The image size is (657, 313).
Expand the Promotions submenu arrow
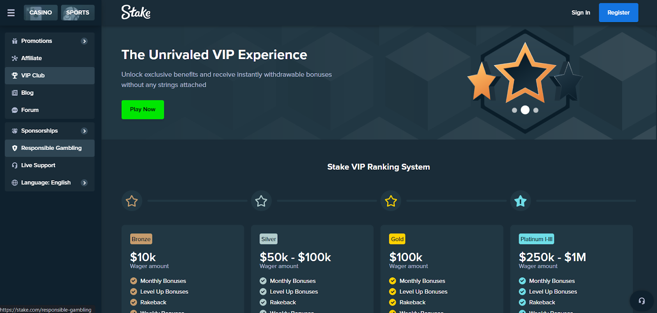[x=84, y=41]
